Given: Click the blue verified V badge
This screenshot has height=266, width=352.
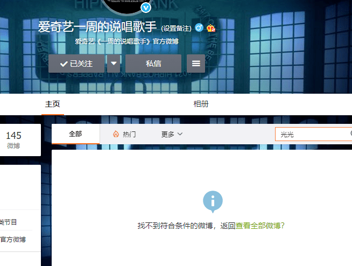Looking at the screenshot, I should 146,8.
